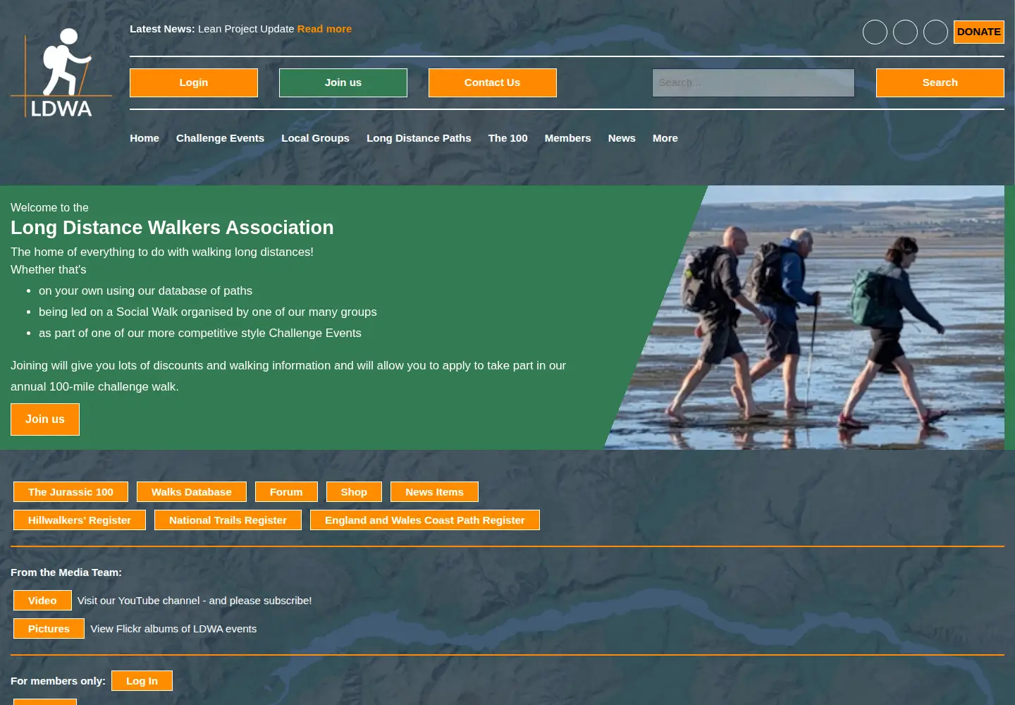Click the beach walkers hero photo
This screenshot has height=705, width=1015.
(805, 317)
